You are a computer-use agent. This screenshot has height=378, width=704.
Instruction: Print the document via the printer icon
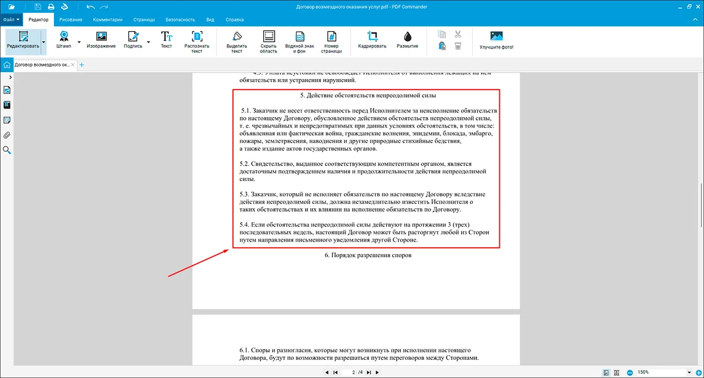coord(51,6)
